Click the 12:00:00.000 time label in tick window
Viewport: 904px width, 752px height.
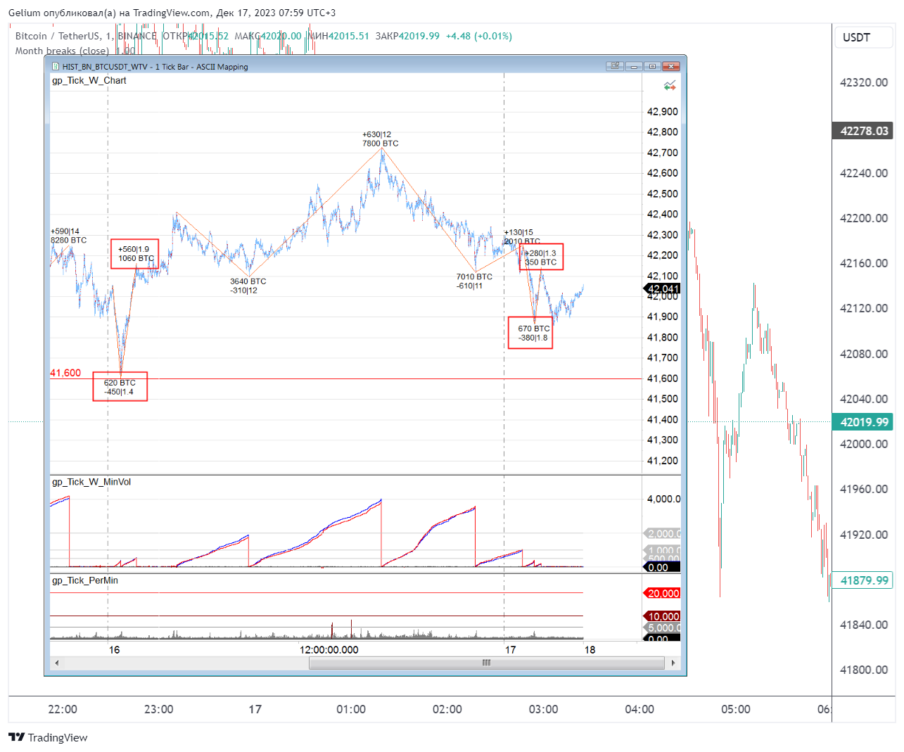[329, 649]
